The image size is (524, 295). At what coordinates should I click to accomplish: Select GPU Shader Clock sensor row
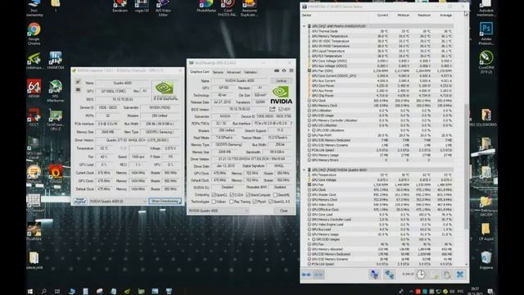pyautogui.click(x=380, y=195)
